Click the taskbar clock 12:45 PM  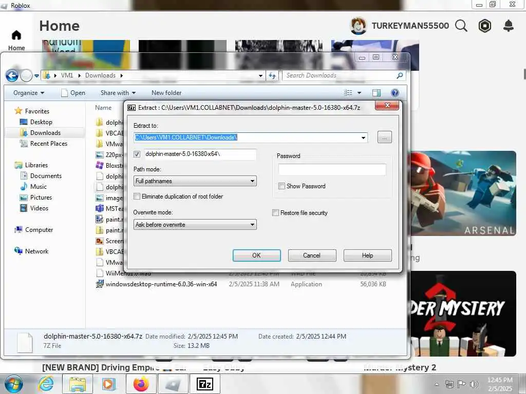click(x=499, y=380)
